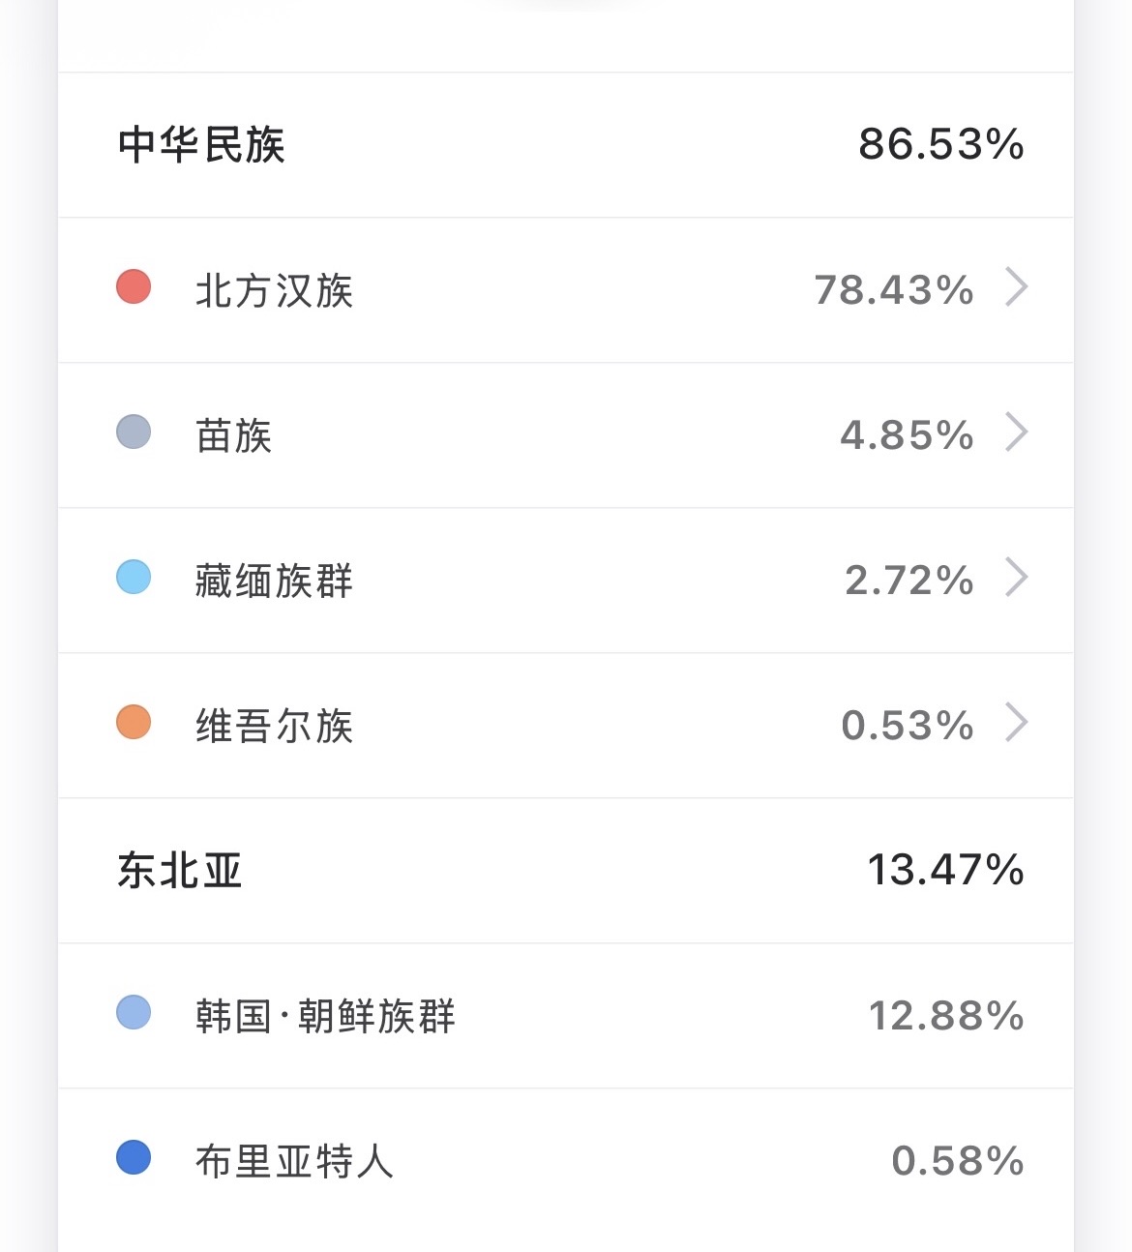The height and width of the screenshot is (1252, 1132).
Task: Select the 苗族 label
Action: coord(234,435)
